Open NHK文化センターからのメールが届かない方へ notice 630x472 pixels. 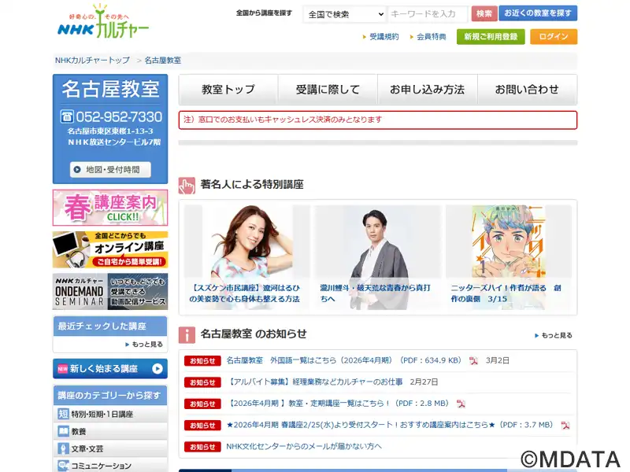tap(304, 446)
